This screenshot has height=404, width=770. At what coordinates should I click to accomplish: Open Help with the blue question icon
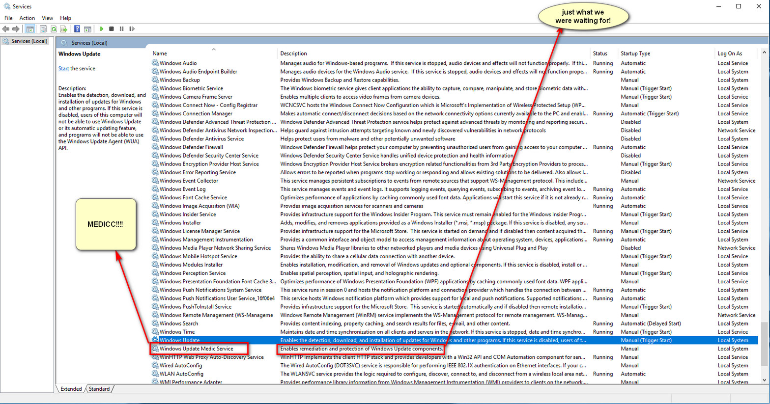77,29
